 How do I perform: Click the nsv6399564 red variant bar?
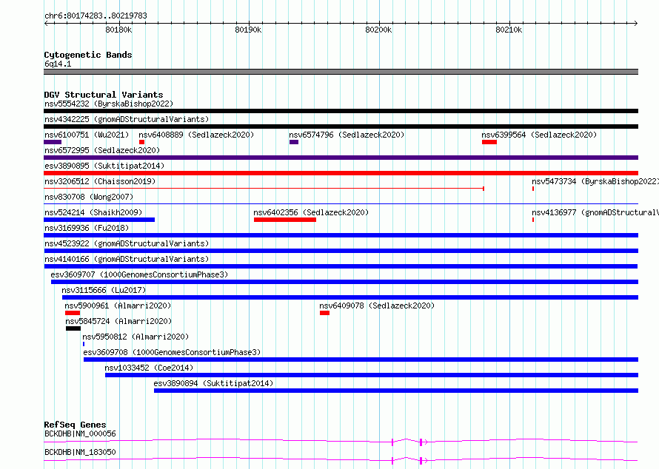click(489, 142)
